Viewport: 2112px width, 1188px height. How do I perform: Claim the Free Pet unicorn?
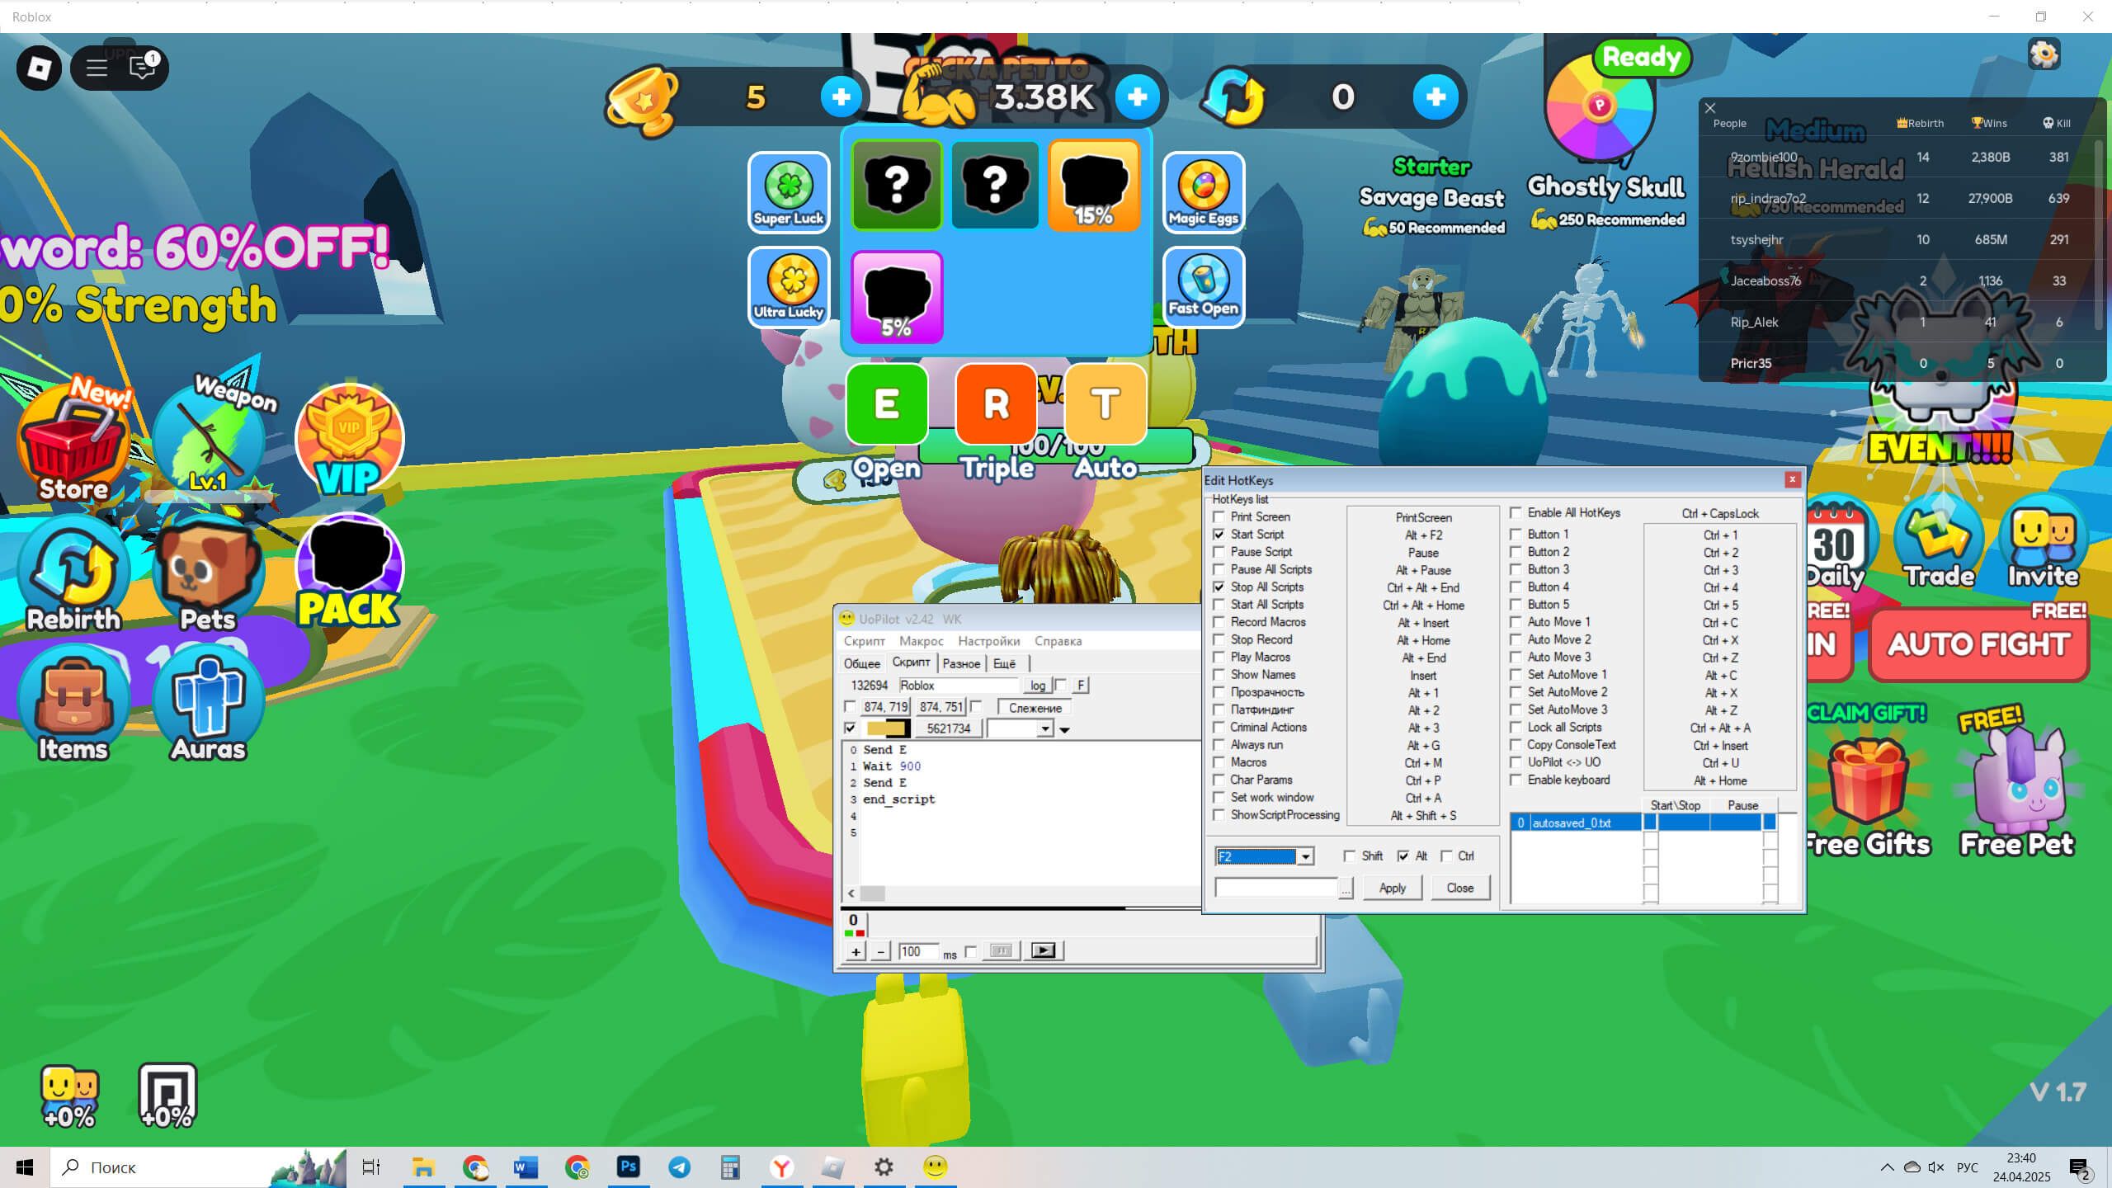[x=2017, y=792]
